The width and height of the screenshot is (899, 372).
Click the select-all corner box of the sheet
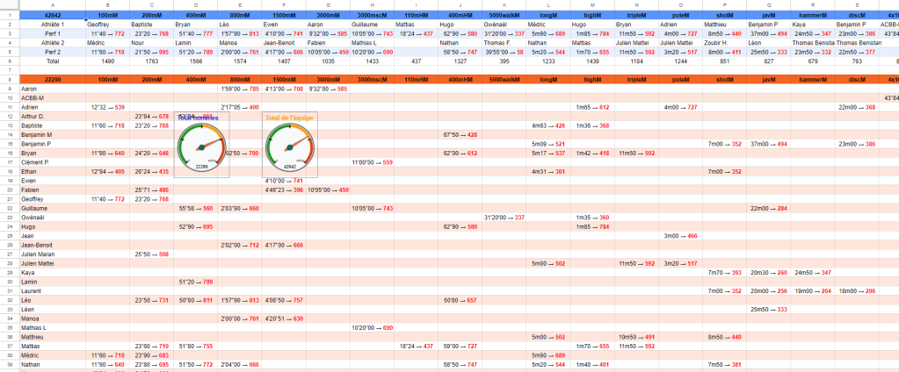click(x=9, y=5)
